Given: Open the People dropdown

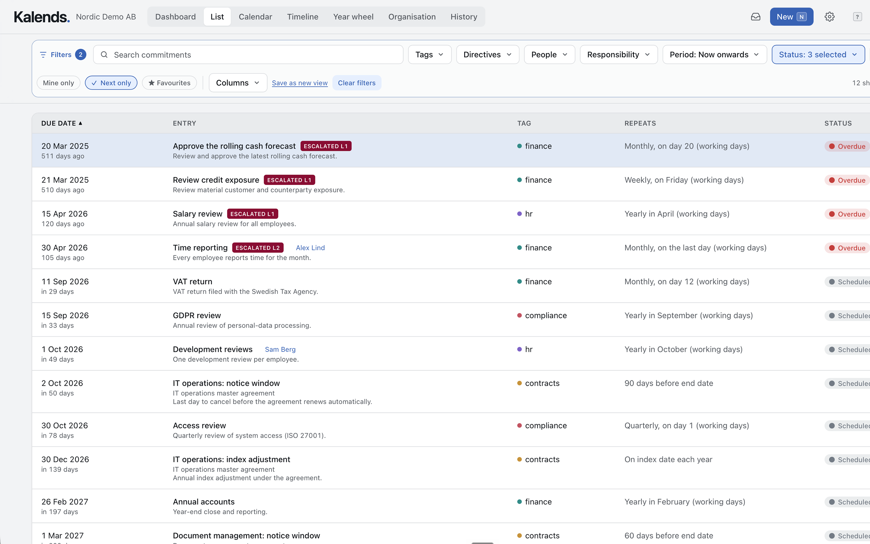Looking at the screenshot, I should tap(549, 55).
